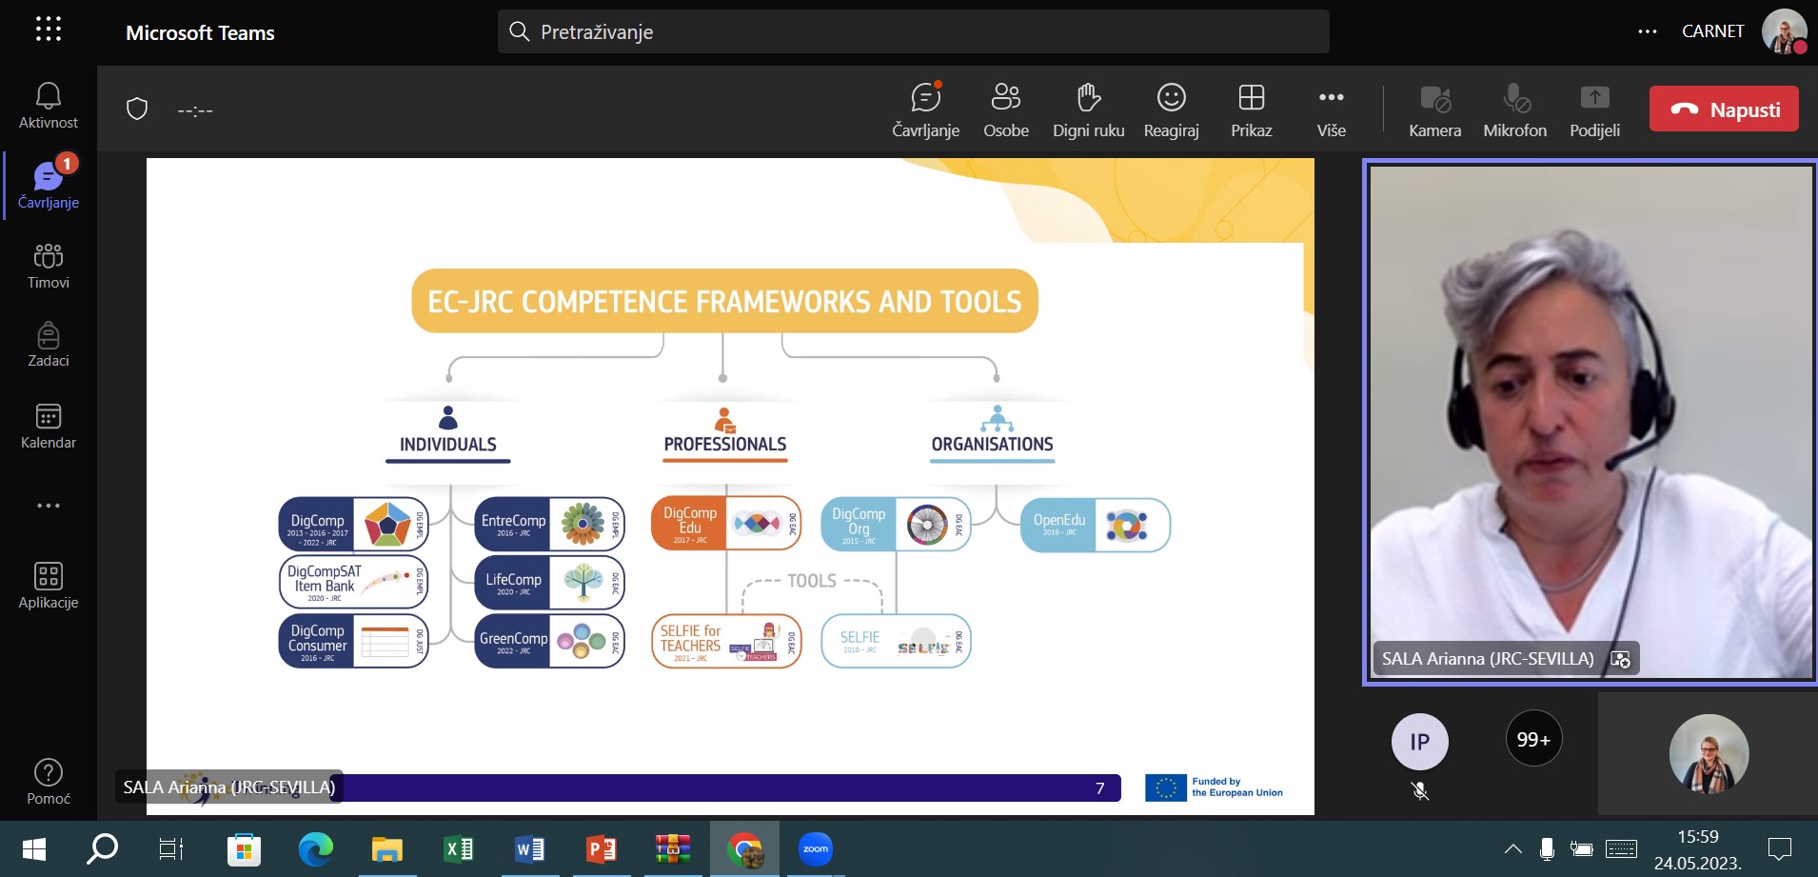Open Task View on taskbar

point(170,848)
